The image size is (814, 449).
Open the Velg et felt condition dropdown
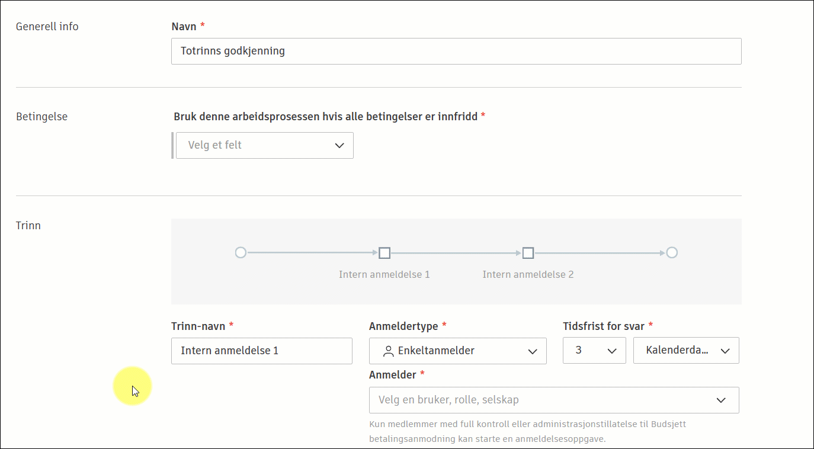pyautogui.click(x=264, y=145)
